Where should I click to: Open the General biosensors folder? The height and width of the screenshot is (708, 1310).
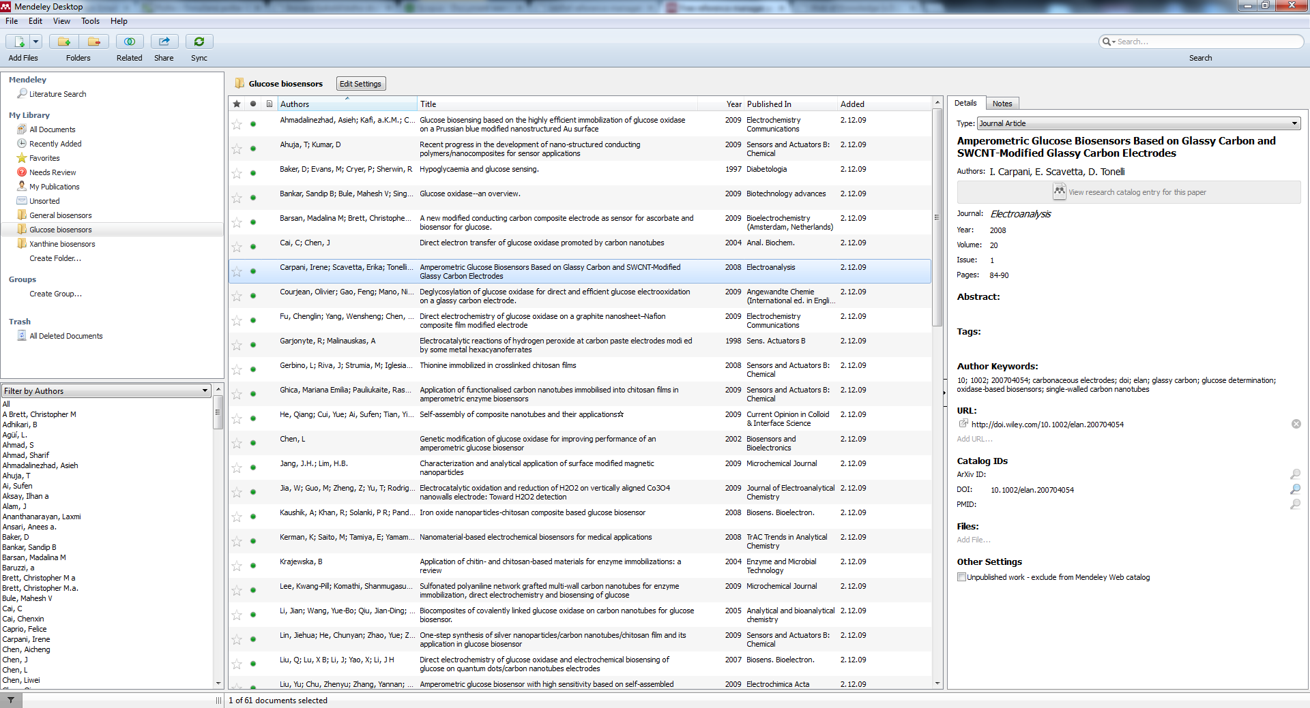pos(60,215)
